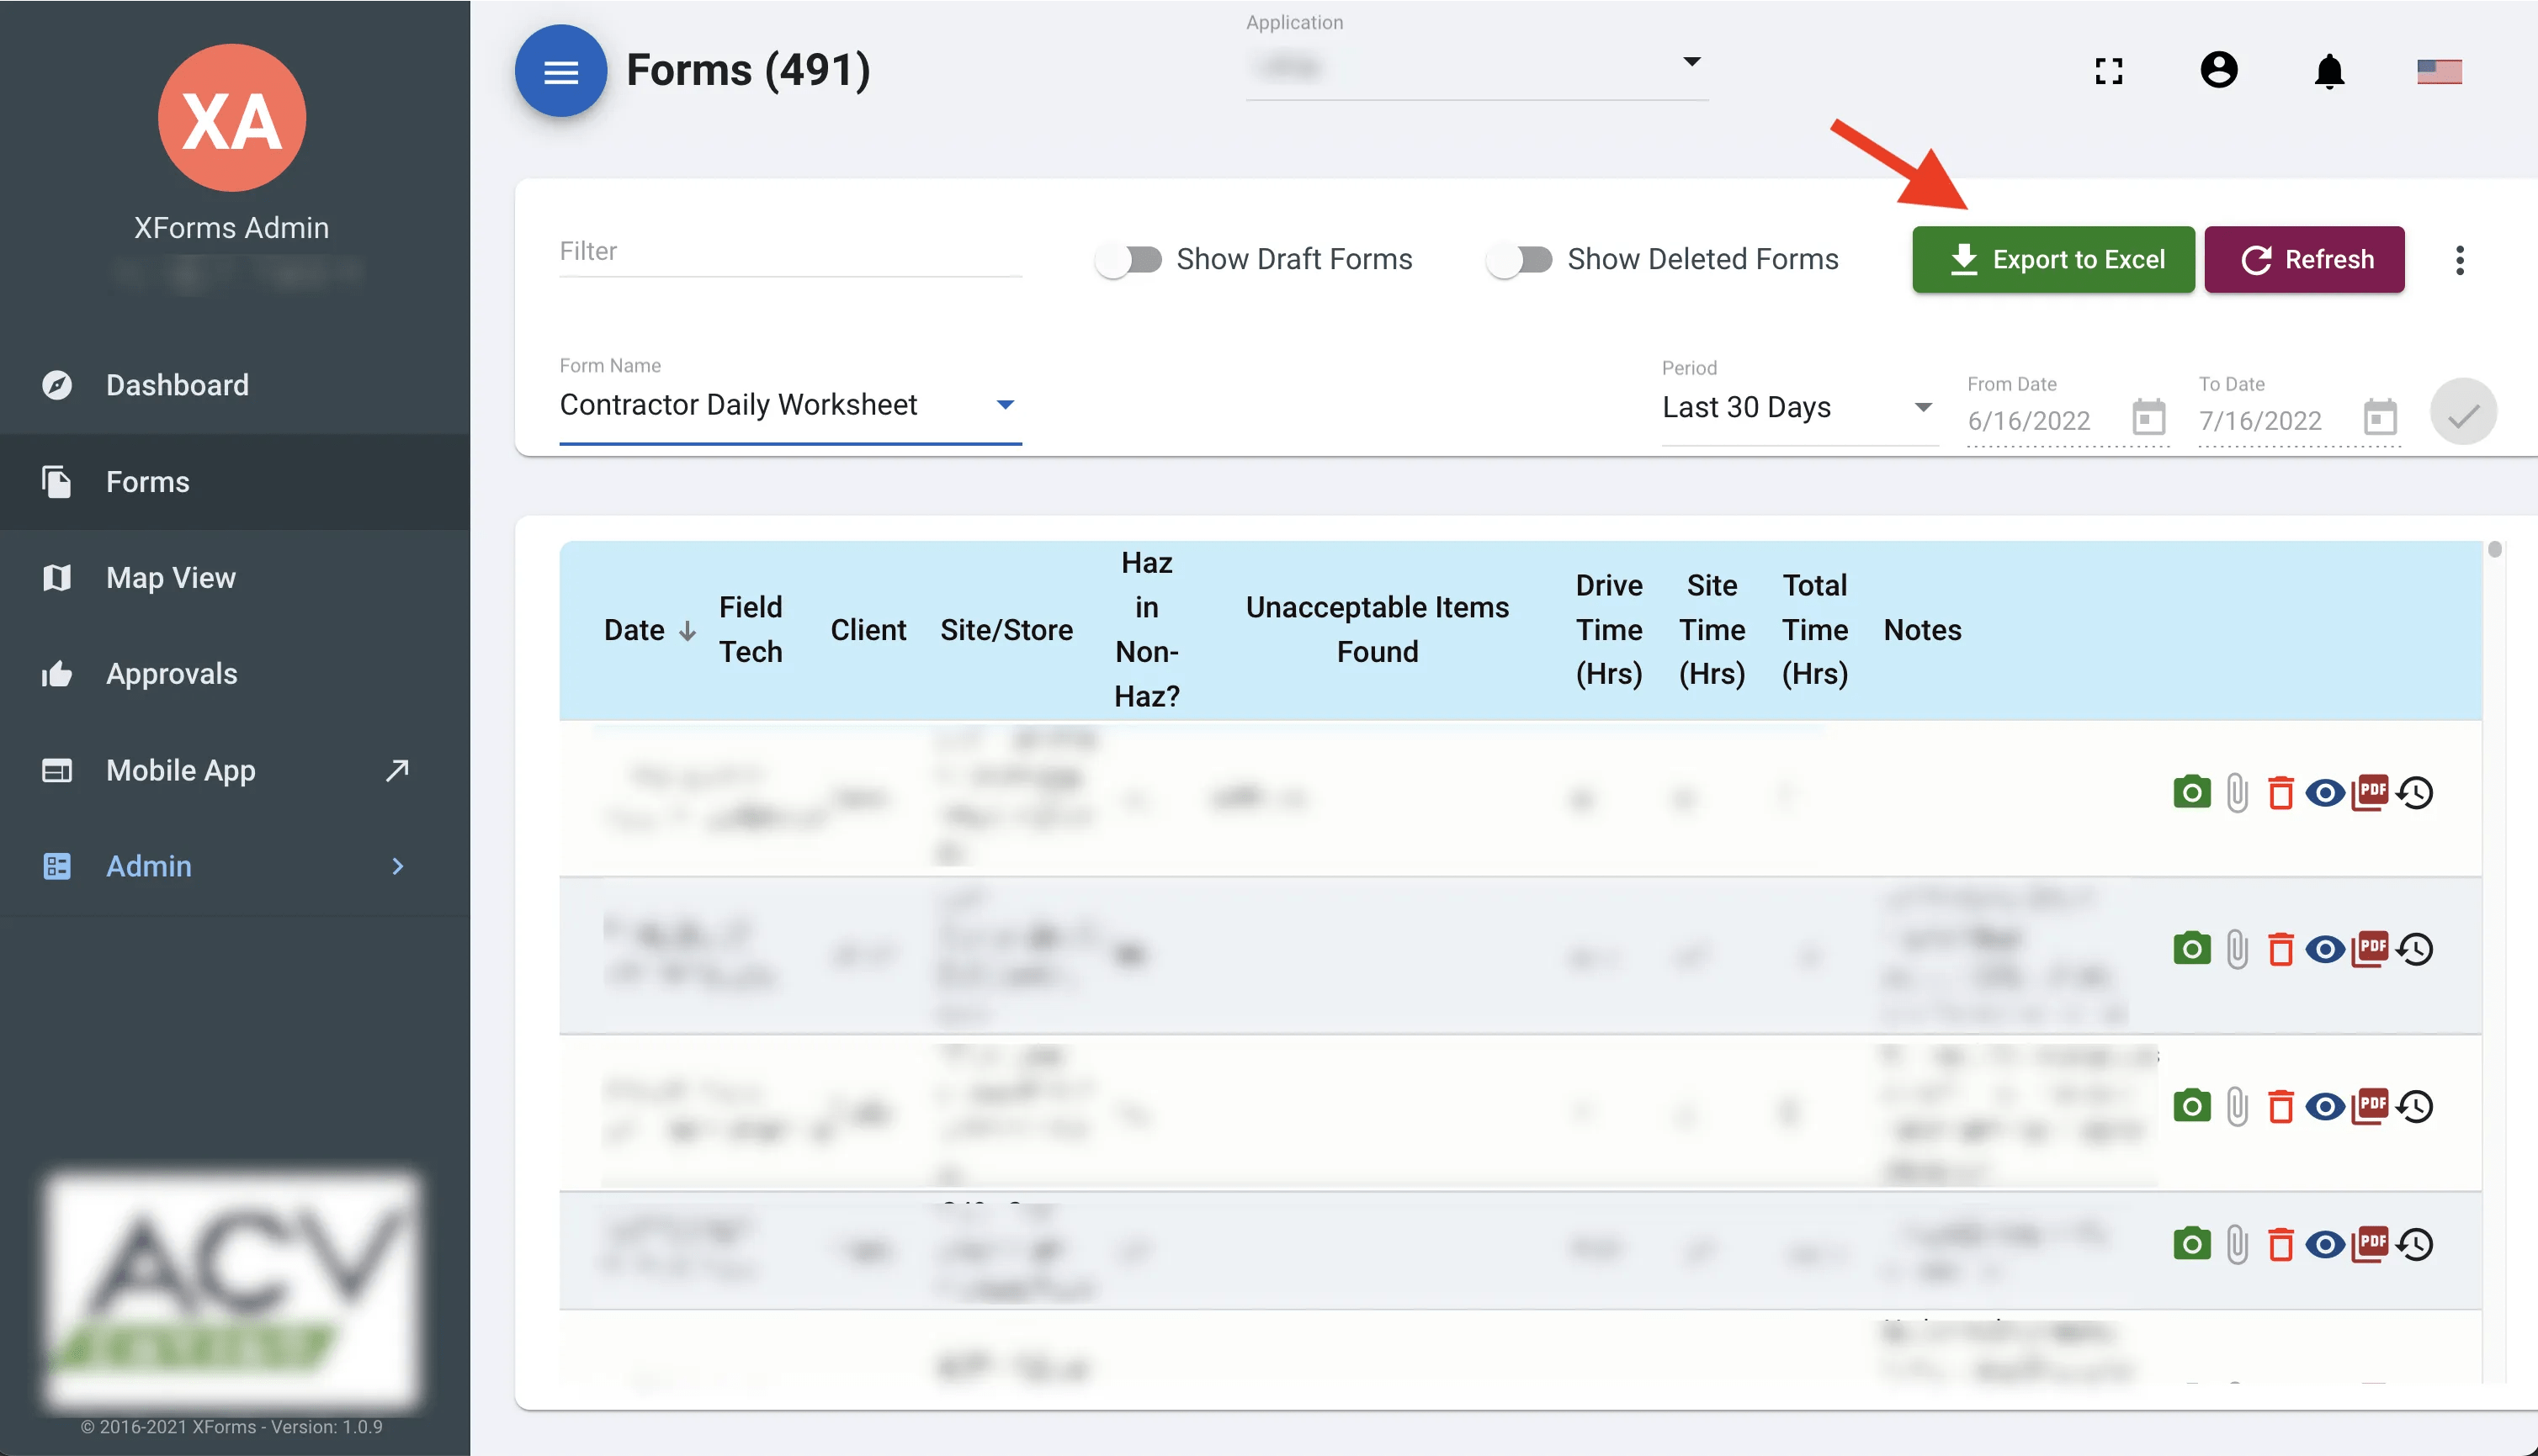
Task: Click the Filter text field
Action: 789,251
